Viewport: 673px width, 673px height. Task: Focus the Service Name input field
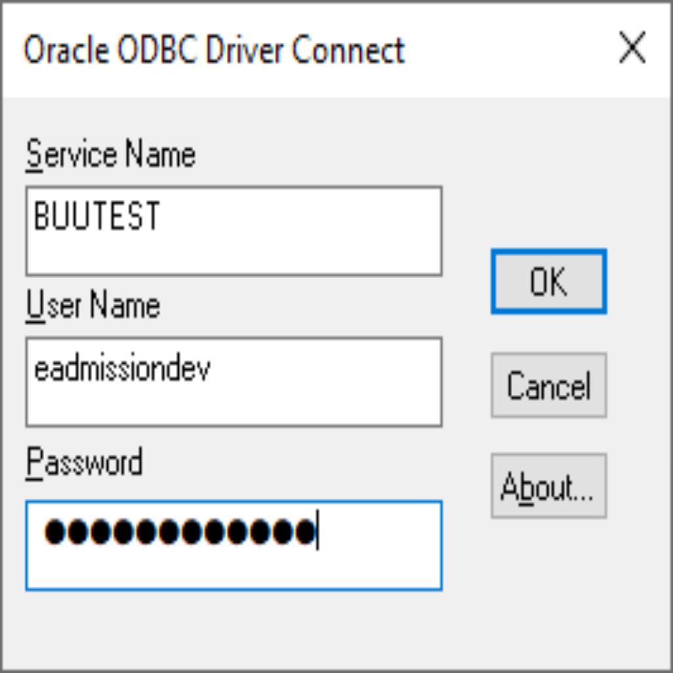coord(233,231)
